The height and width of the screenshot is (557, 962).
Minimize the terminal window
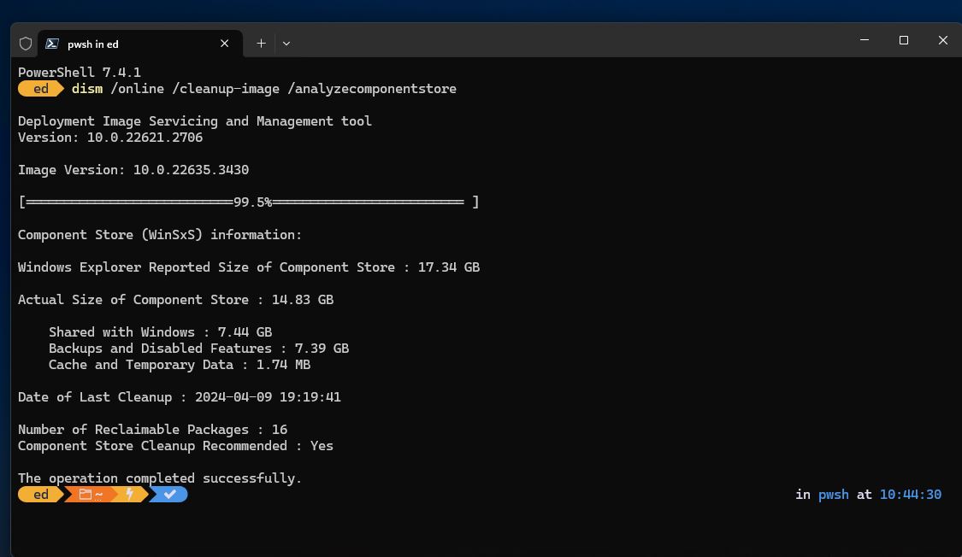(865, 40)
